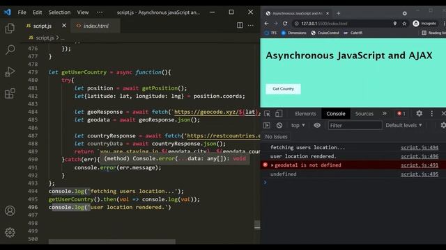
Task: Open the Extensions view
Action: coord(10,93)
